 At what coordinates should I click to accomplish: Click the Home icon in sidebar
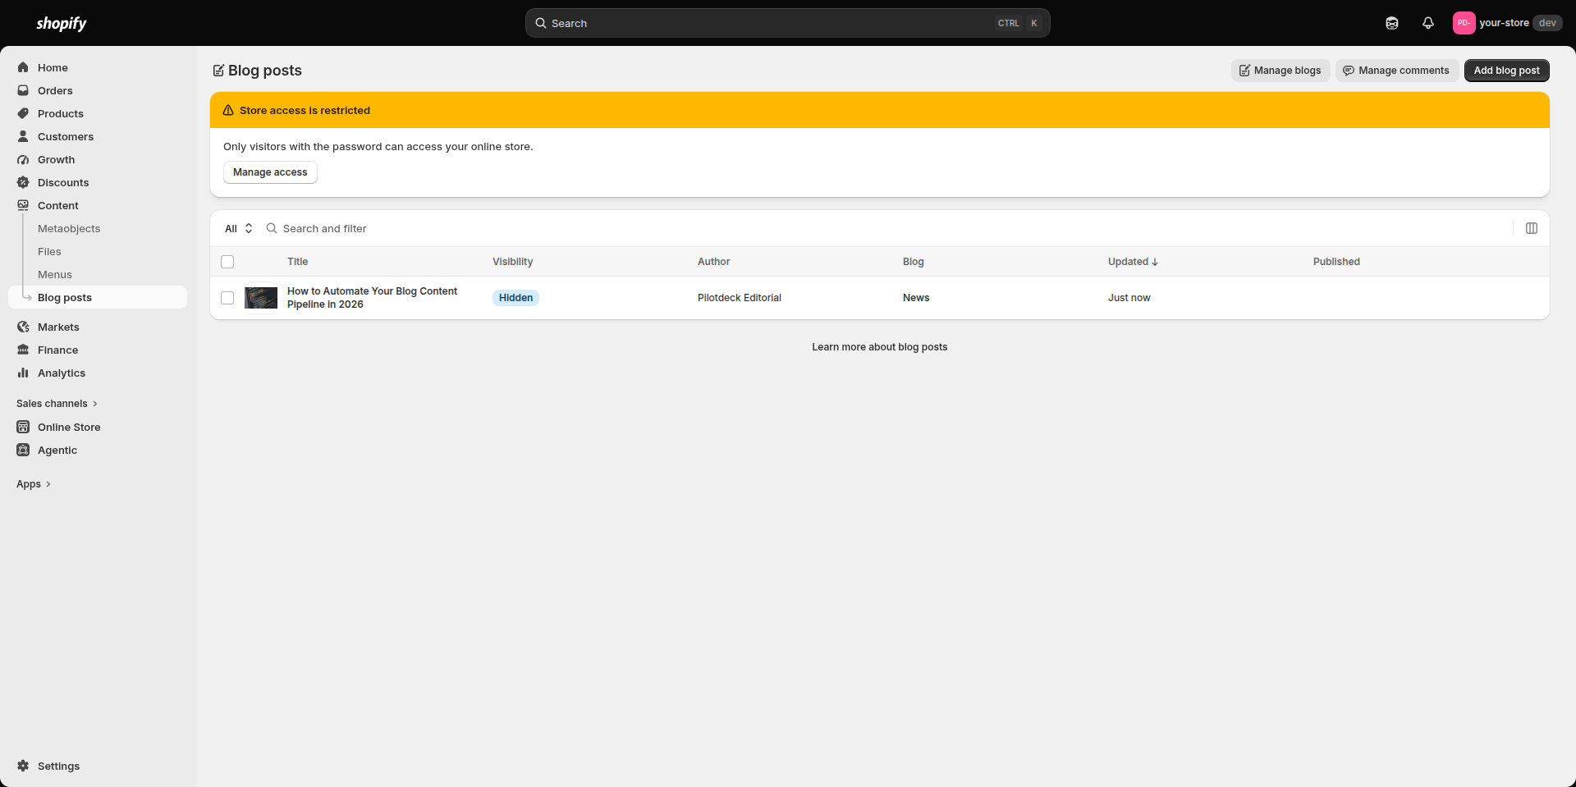[23, 67]
